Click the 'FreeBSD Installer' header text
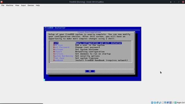Image resolution: width=185 pixels, height=104 pixels. [x=55, y=28]
